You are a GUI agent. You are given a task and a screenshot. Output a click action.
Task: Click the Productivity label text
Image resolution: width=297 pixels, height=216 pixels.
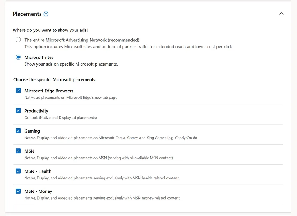pyautogui.click(x=36, y=111)
